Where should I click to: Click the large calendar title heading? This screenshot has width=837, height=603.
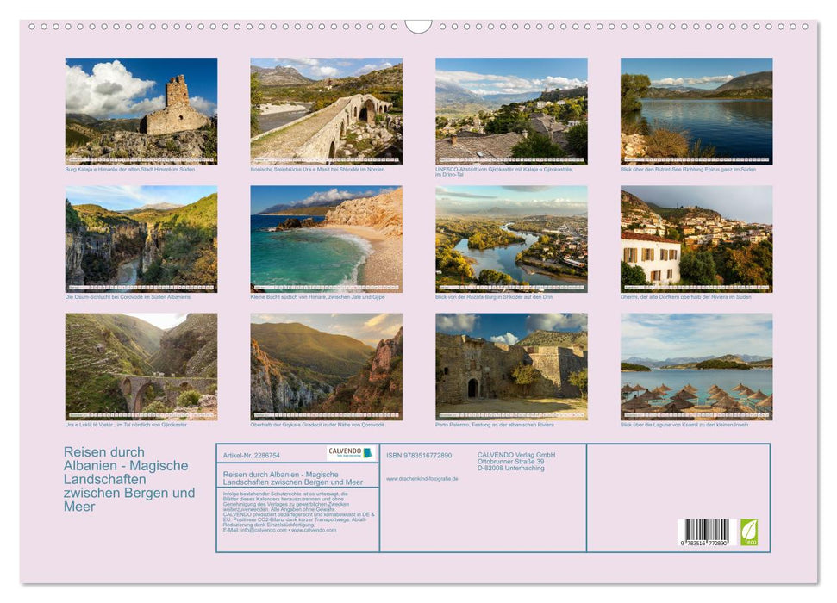click(x=129, y=479)
